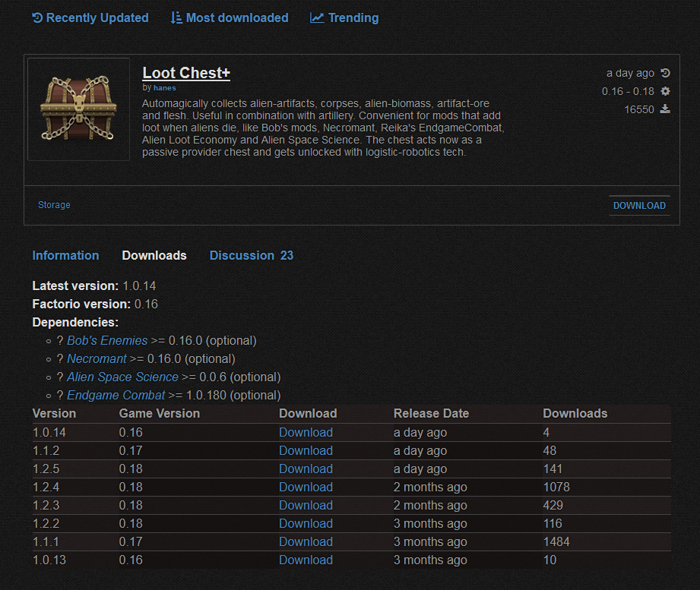The height and width of the screenshot is (590, 700).
Task: Open author hanes profile
Action: click(x=165, y=88)
